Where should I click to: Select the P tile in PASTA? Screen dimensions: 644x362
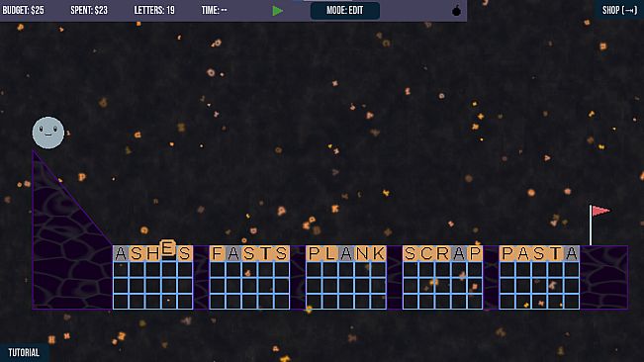tap(507, 253)
